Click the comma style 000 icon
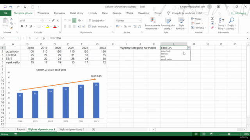 pos(130,26)
